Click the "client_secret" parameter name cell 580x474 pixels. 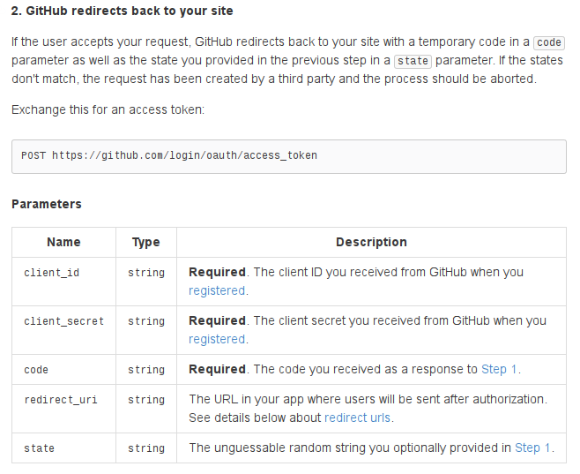63,321
